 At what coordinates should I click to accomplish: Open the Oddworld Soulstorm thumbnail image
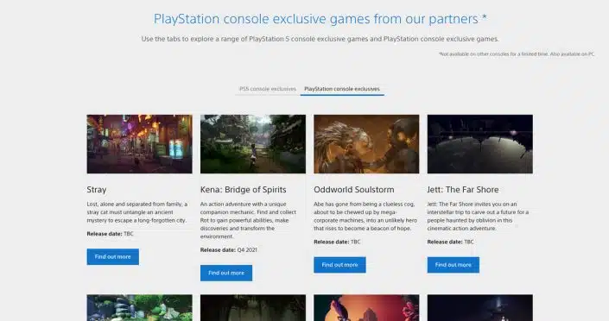(366, 144)
